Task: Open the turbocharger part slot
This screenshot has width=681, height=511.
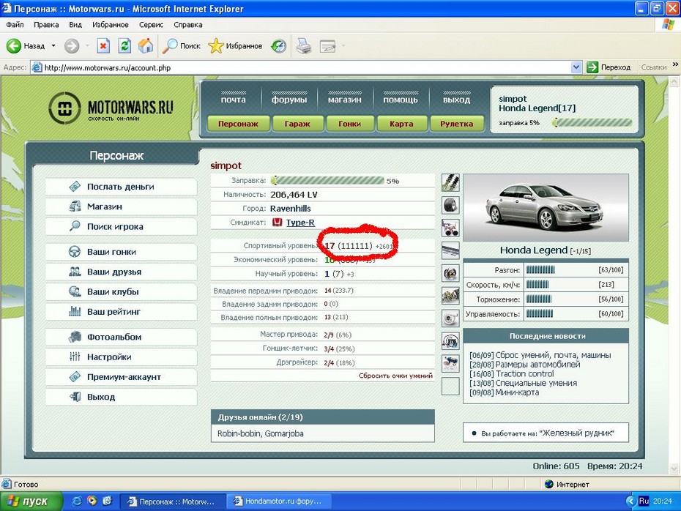Action: (450, 318)
